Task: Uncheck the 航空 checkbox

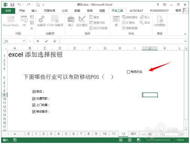Action: pos(34,92)
